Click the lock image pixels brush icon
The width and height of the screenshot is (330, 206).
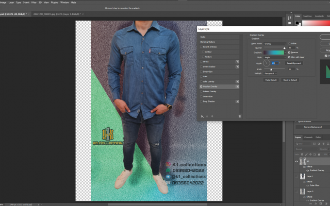pos(306,154)
